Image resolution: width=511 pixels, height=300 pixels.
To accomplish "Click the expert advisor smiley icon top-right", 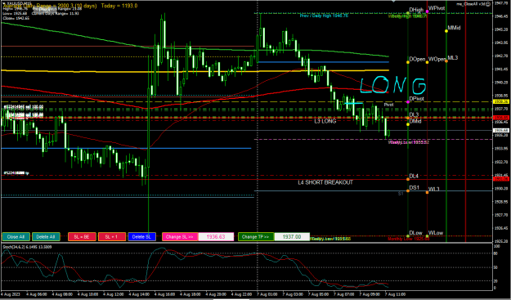I will [488, 3].
